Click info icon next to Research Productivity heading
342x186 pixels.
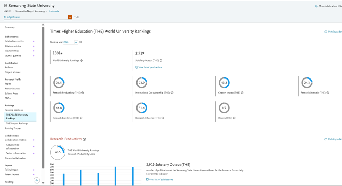pos(85,139)
